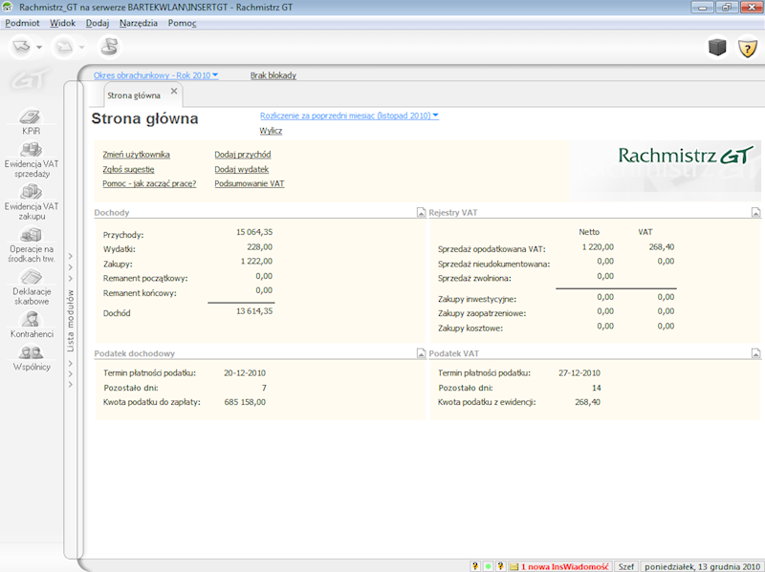The height and width of the screenshot is (572, 765).
Task: Open the Ewidencja VAT zakupu module
Action: 33,191
